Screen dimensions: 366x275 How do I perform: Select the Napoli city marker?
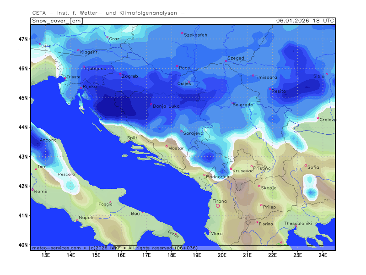point(77,220)
